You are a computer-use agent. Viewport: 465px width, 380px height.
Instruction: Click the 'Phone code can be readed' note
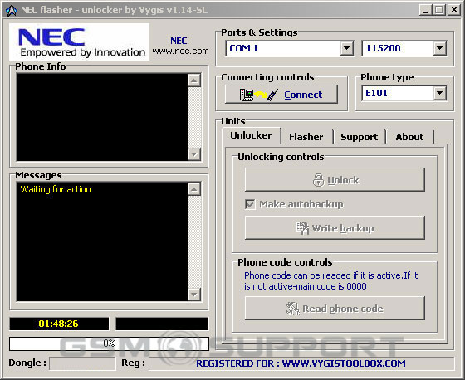pyautogui.click(x=331, y=281)
